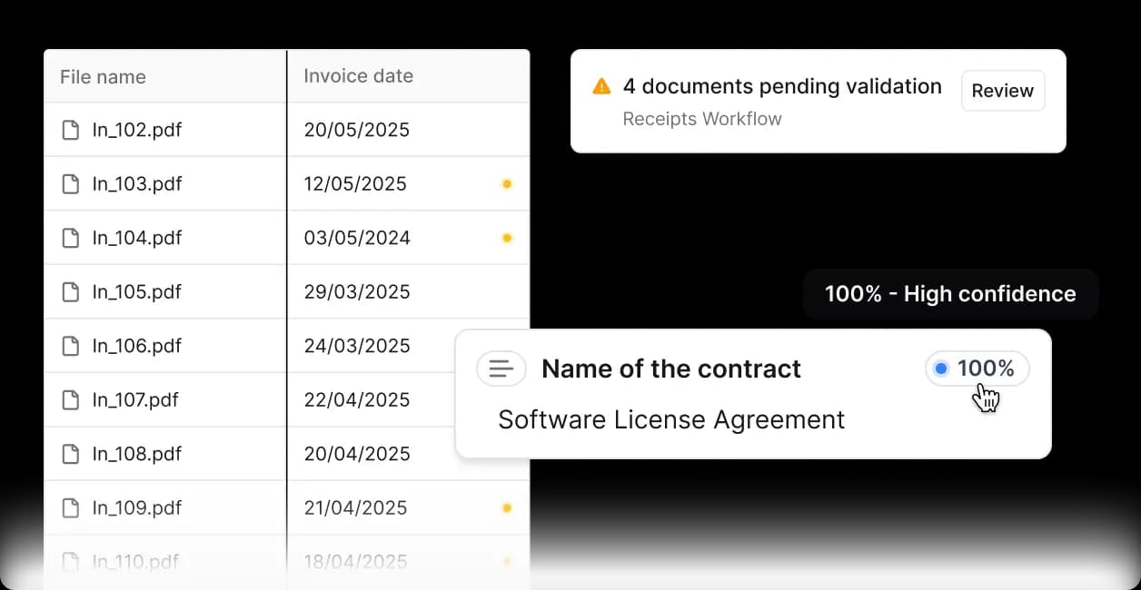Screen dimensions: 1141x590
Task: Click the blue confidence dot in the 100% badge
Action: [940, 369]
